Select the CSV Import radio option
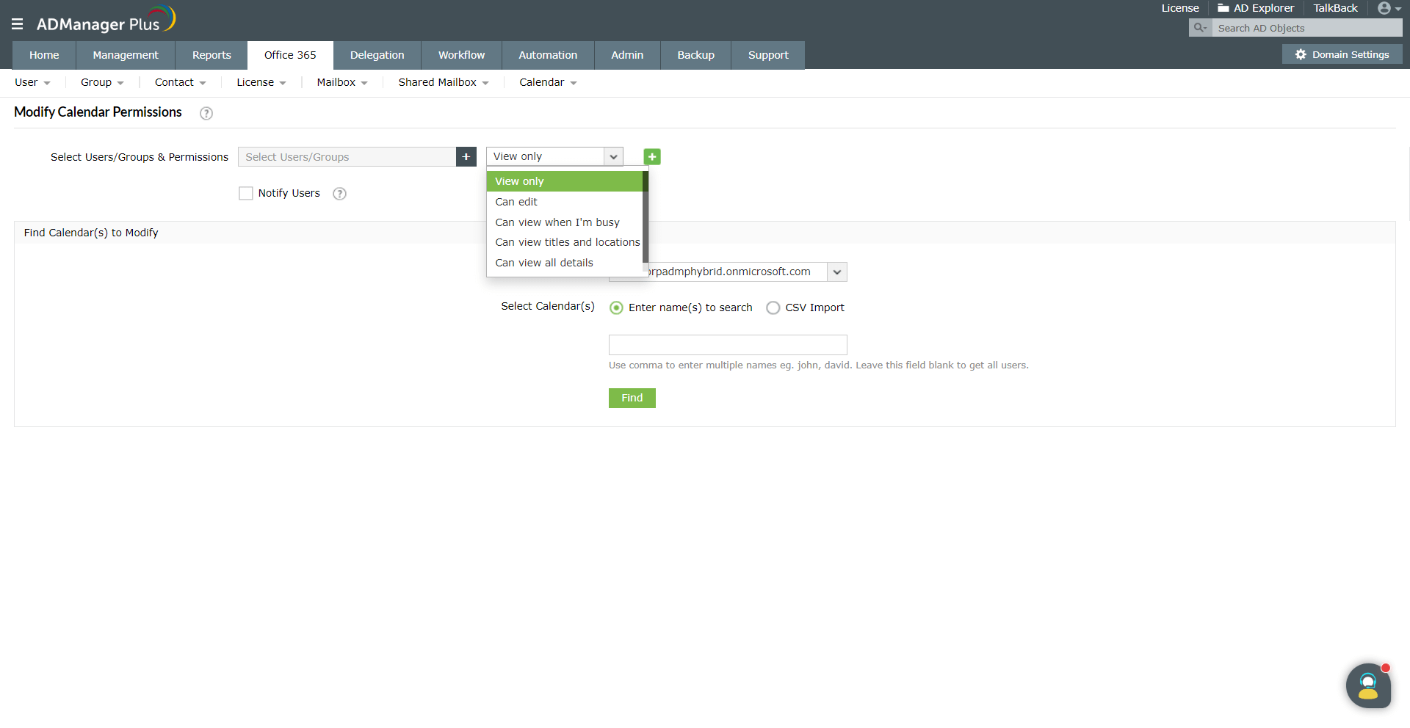This screenshot has height=728, width=1410. click(773, 308)
